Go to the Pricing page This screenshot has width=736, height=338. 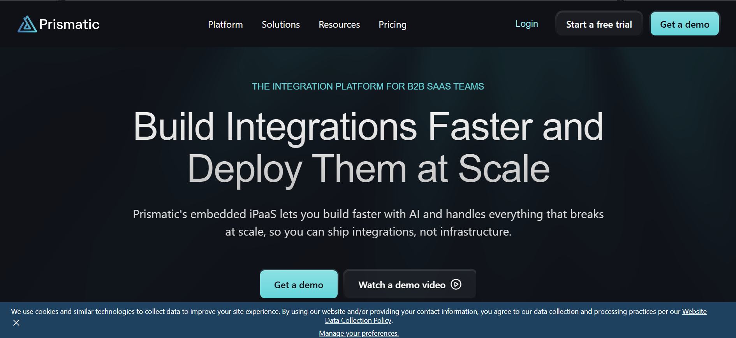pyautogui.click(x=393, y=25)
